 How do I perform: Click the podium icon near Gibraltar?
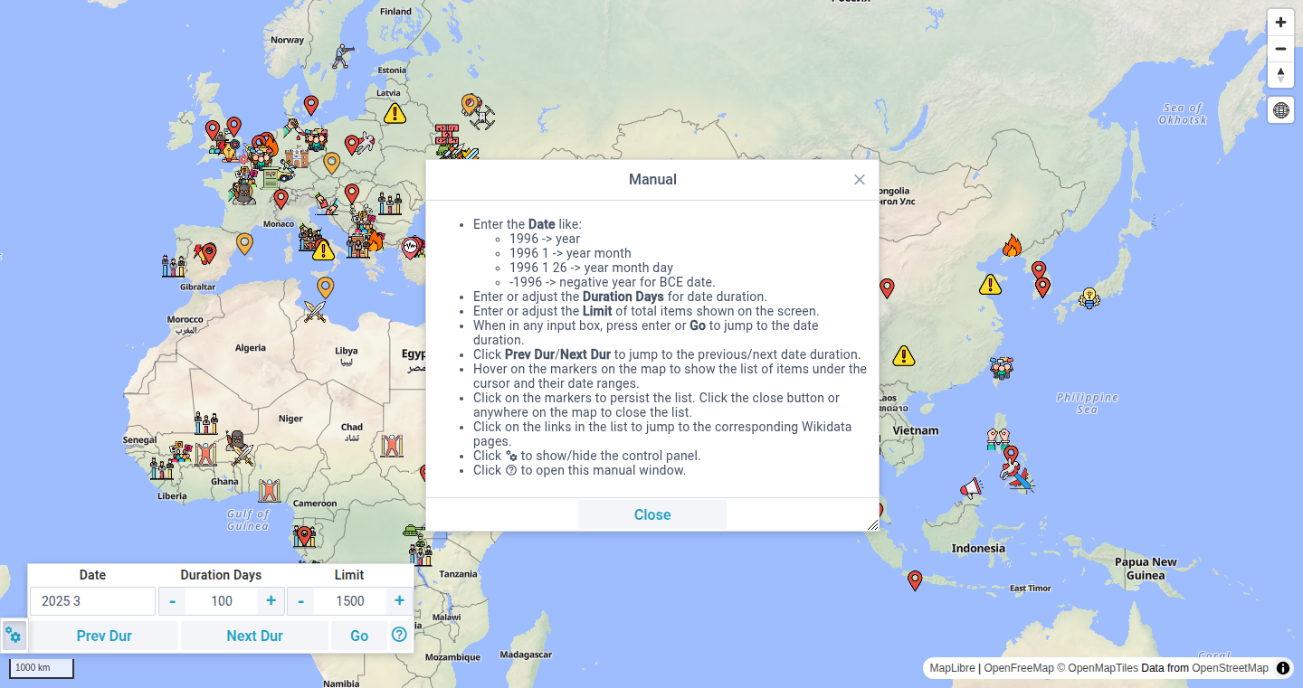[x=174, y=266]
